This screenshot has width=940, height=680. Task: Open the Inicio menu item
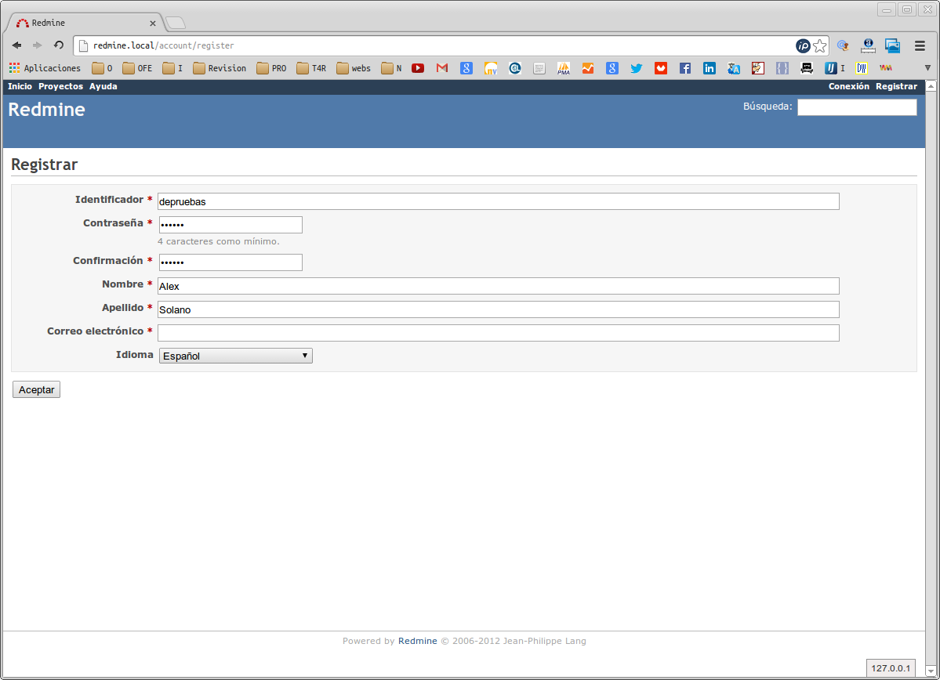coord(20,86)
